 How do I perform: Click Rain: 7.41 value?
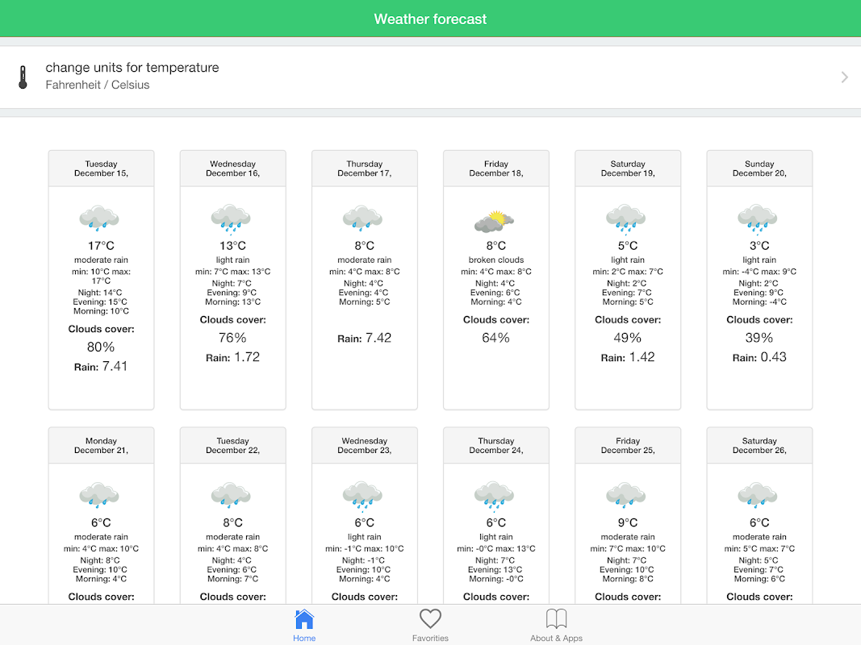coord(101,366)
